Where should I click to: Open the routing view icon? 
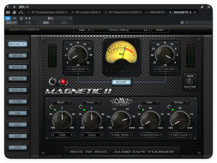tap(21, 13)
